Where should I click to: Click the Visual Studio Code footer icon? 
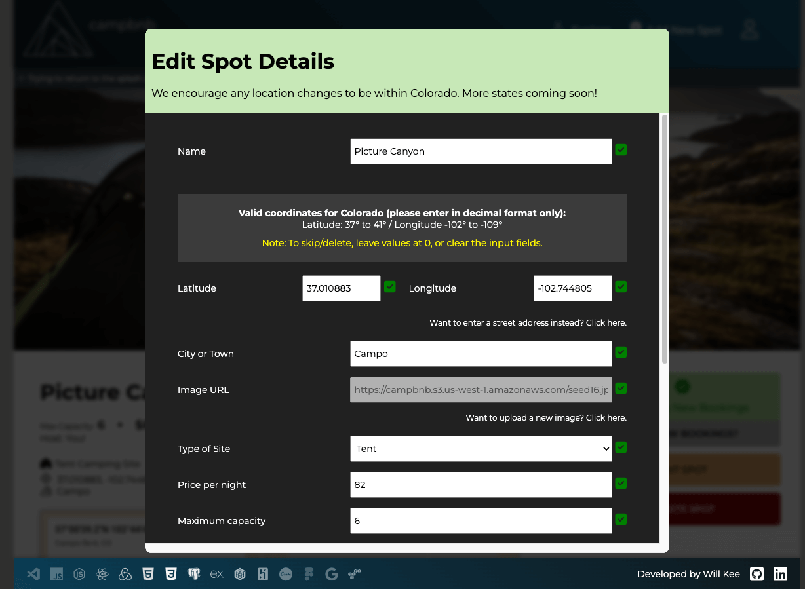point(33,574)
